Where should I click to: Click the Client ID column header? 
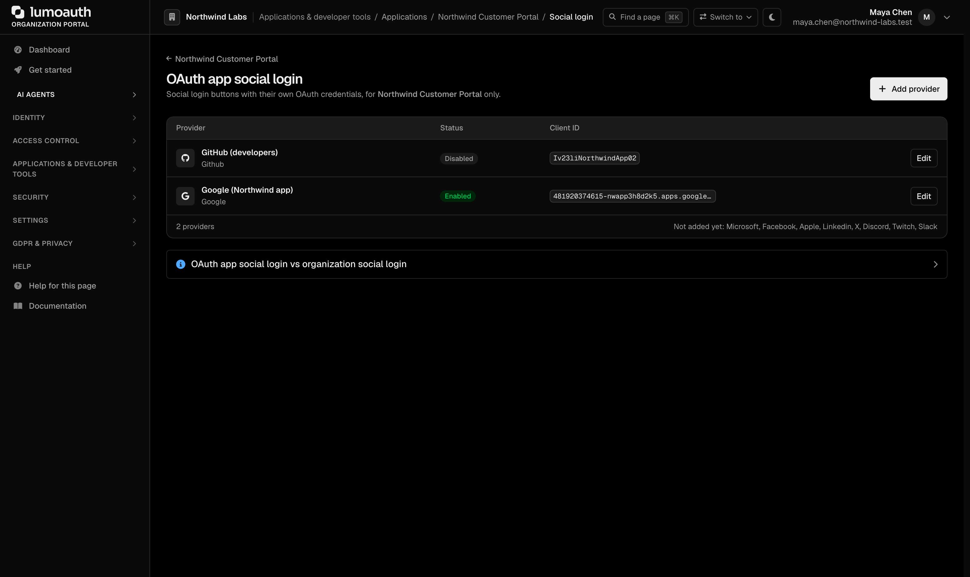click(564, 128)
